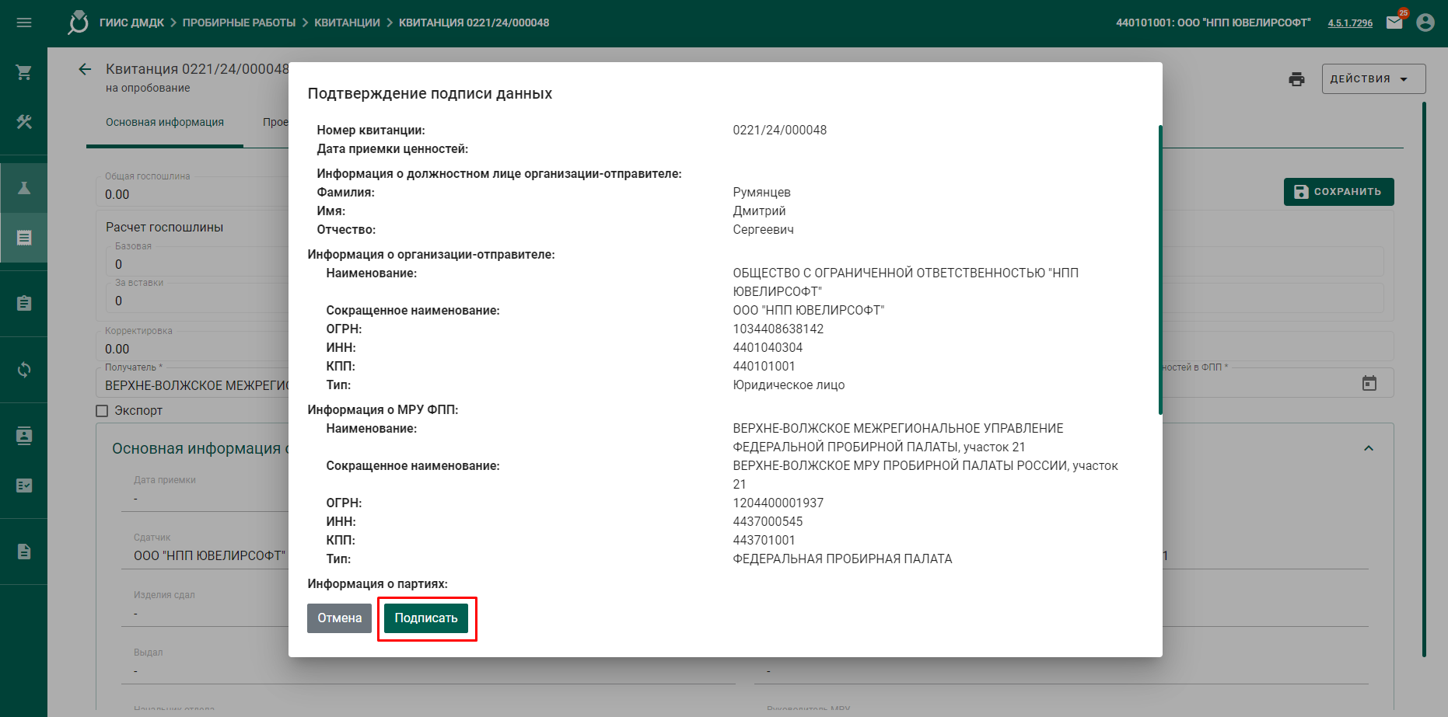The height and width of the screenshot is (717, 1448).
Task: Open the receipts list sidebar icon
Action: [24, 238]
